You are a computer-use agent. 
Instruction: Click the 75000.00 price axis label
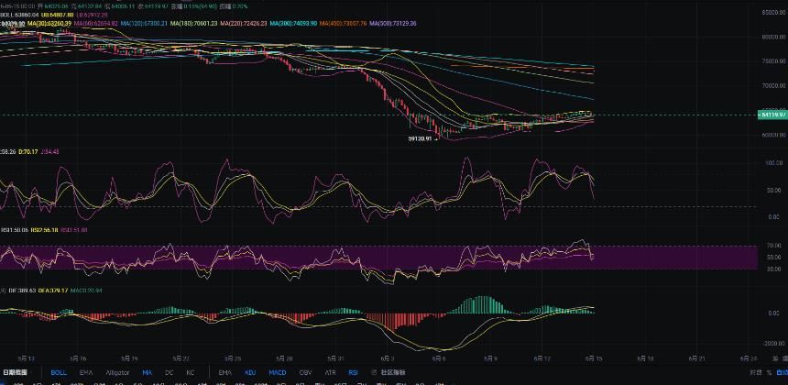click(773, 61)
